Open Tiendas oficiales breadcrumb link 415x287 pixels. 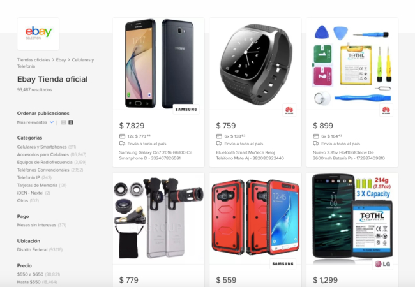34,60
